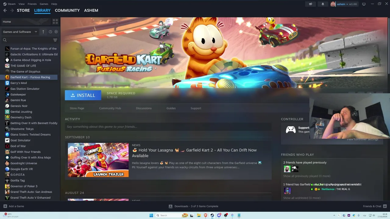This screenshot has width=390, height=219.
Task: Click Show all wishlisted link
Action: 302,198
